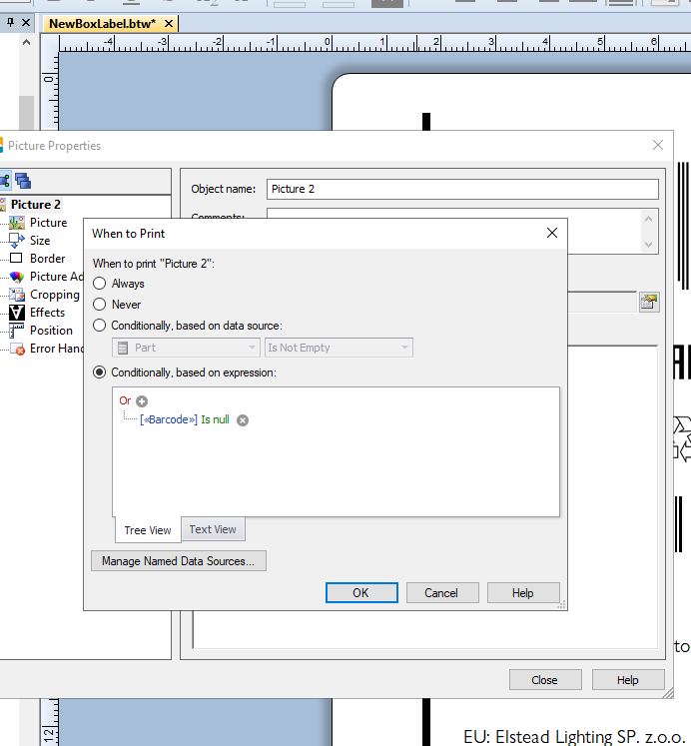Open the Effects property page
This screenshot has height=746, width=691.
point(47,313)
